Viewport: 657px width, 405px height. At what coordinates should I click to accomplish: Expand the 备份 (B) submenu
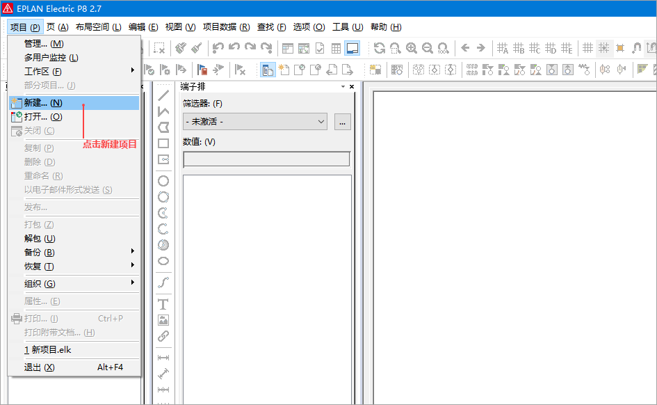(74, 253)
